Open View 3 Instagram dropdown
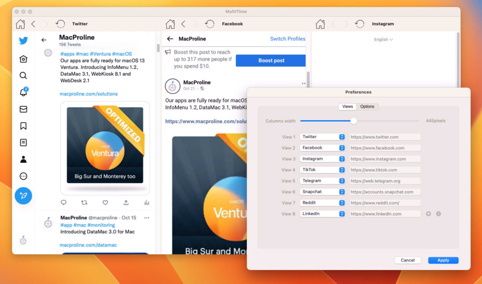Screen dimensions: 482x284 [x=323, y=159]
